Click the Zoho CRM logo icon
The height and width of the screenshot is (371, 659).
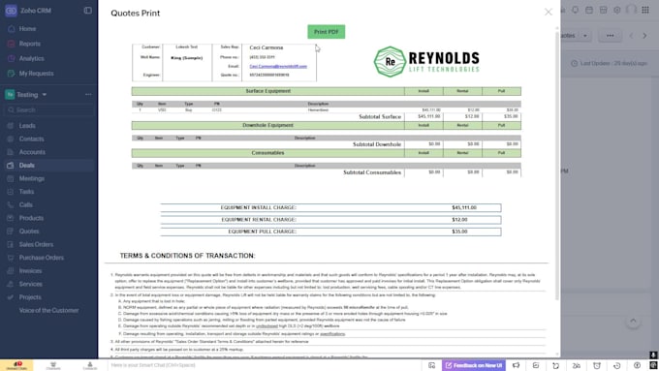point(11,11)
